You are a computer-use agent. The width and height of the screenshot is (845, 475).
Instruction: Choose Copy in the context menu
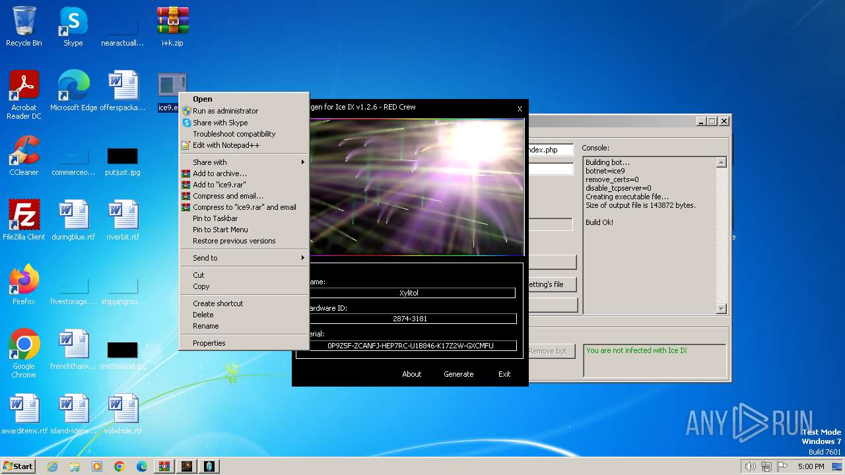point(244,286)
